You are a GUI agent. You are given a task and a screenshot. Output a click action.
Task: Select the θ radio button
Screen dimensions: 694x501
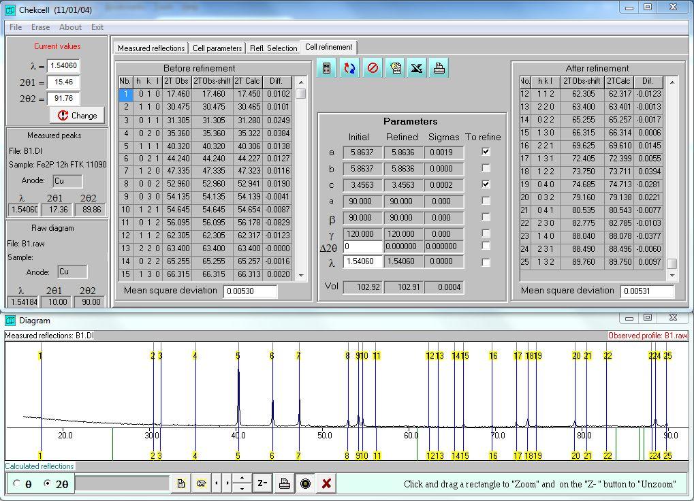16,483
